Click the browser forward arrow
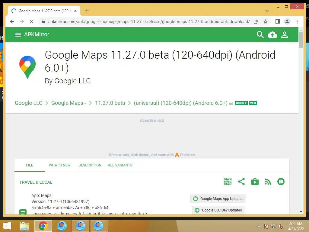Image resolution: width=309 pixels, height=232 pixels. coord(22,21)
